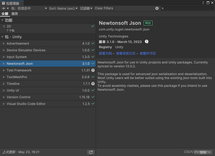Collapse the 功能 section

pos(2,20)
